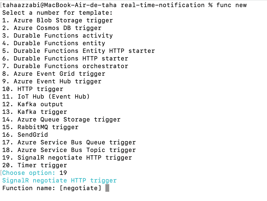Click the Function name prompt cursor
The height and width of the screenshot is (201, 267).
(x=107, y=188)
